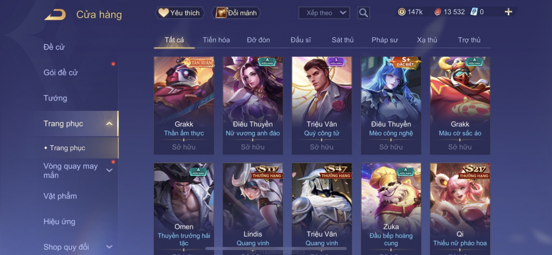Collapse the Trang phục sidebar section
This screenshot has width=552, height=255.
109,124
